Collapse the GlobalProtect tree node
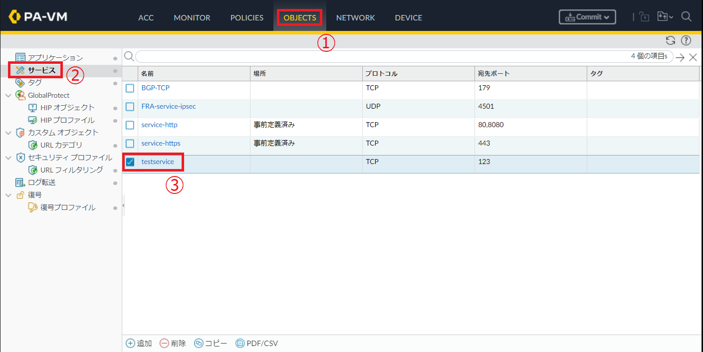The width and height of the screenshot is (703, 352). coord(8,95)
